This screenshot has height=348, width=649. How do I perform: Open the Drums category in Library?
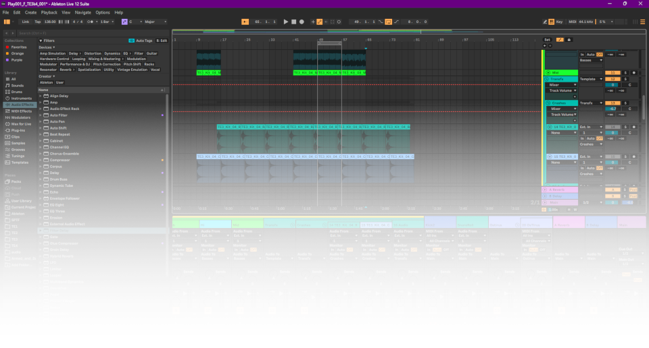(x=18, y=92)
